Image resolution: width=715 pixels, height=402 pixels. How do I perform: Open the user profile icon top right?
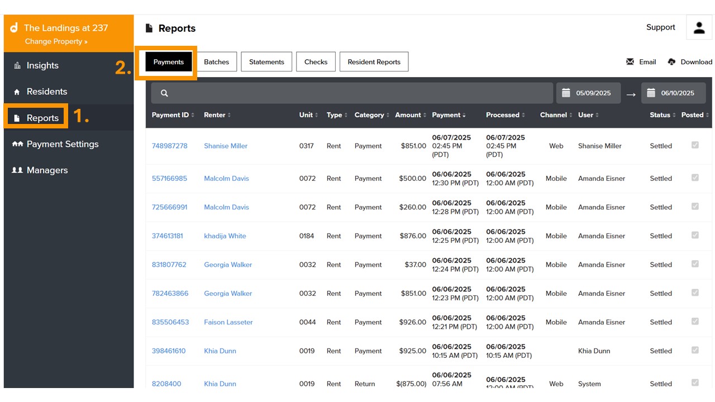pos(699,28)
